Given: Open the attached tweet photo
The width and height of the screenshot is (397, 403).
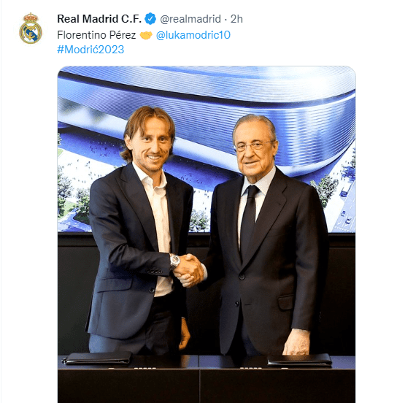Looking at the screenshot, I should click(207, 234).
